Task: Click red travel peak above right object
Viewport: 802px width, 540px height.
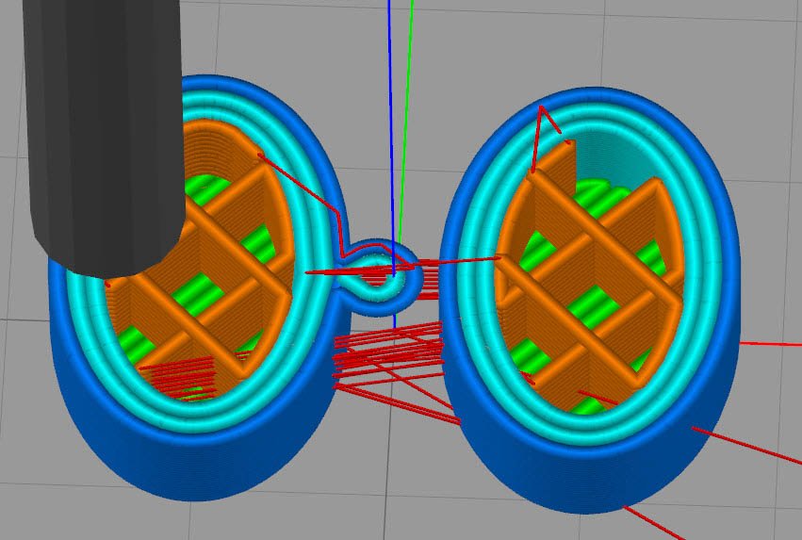Action: coord(542,109)
